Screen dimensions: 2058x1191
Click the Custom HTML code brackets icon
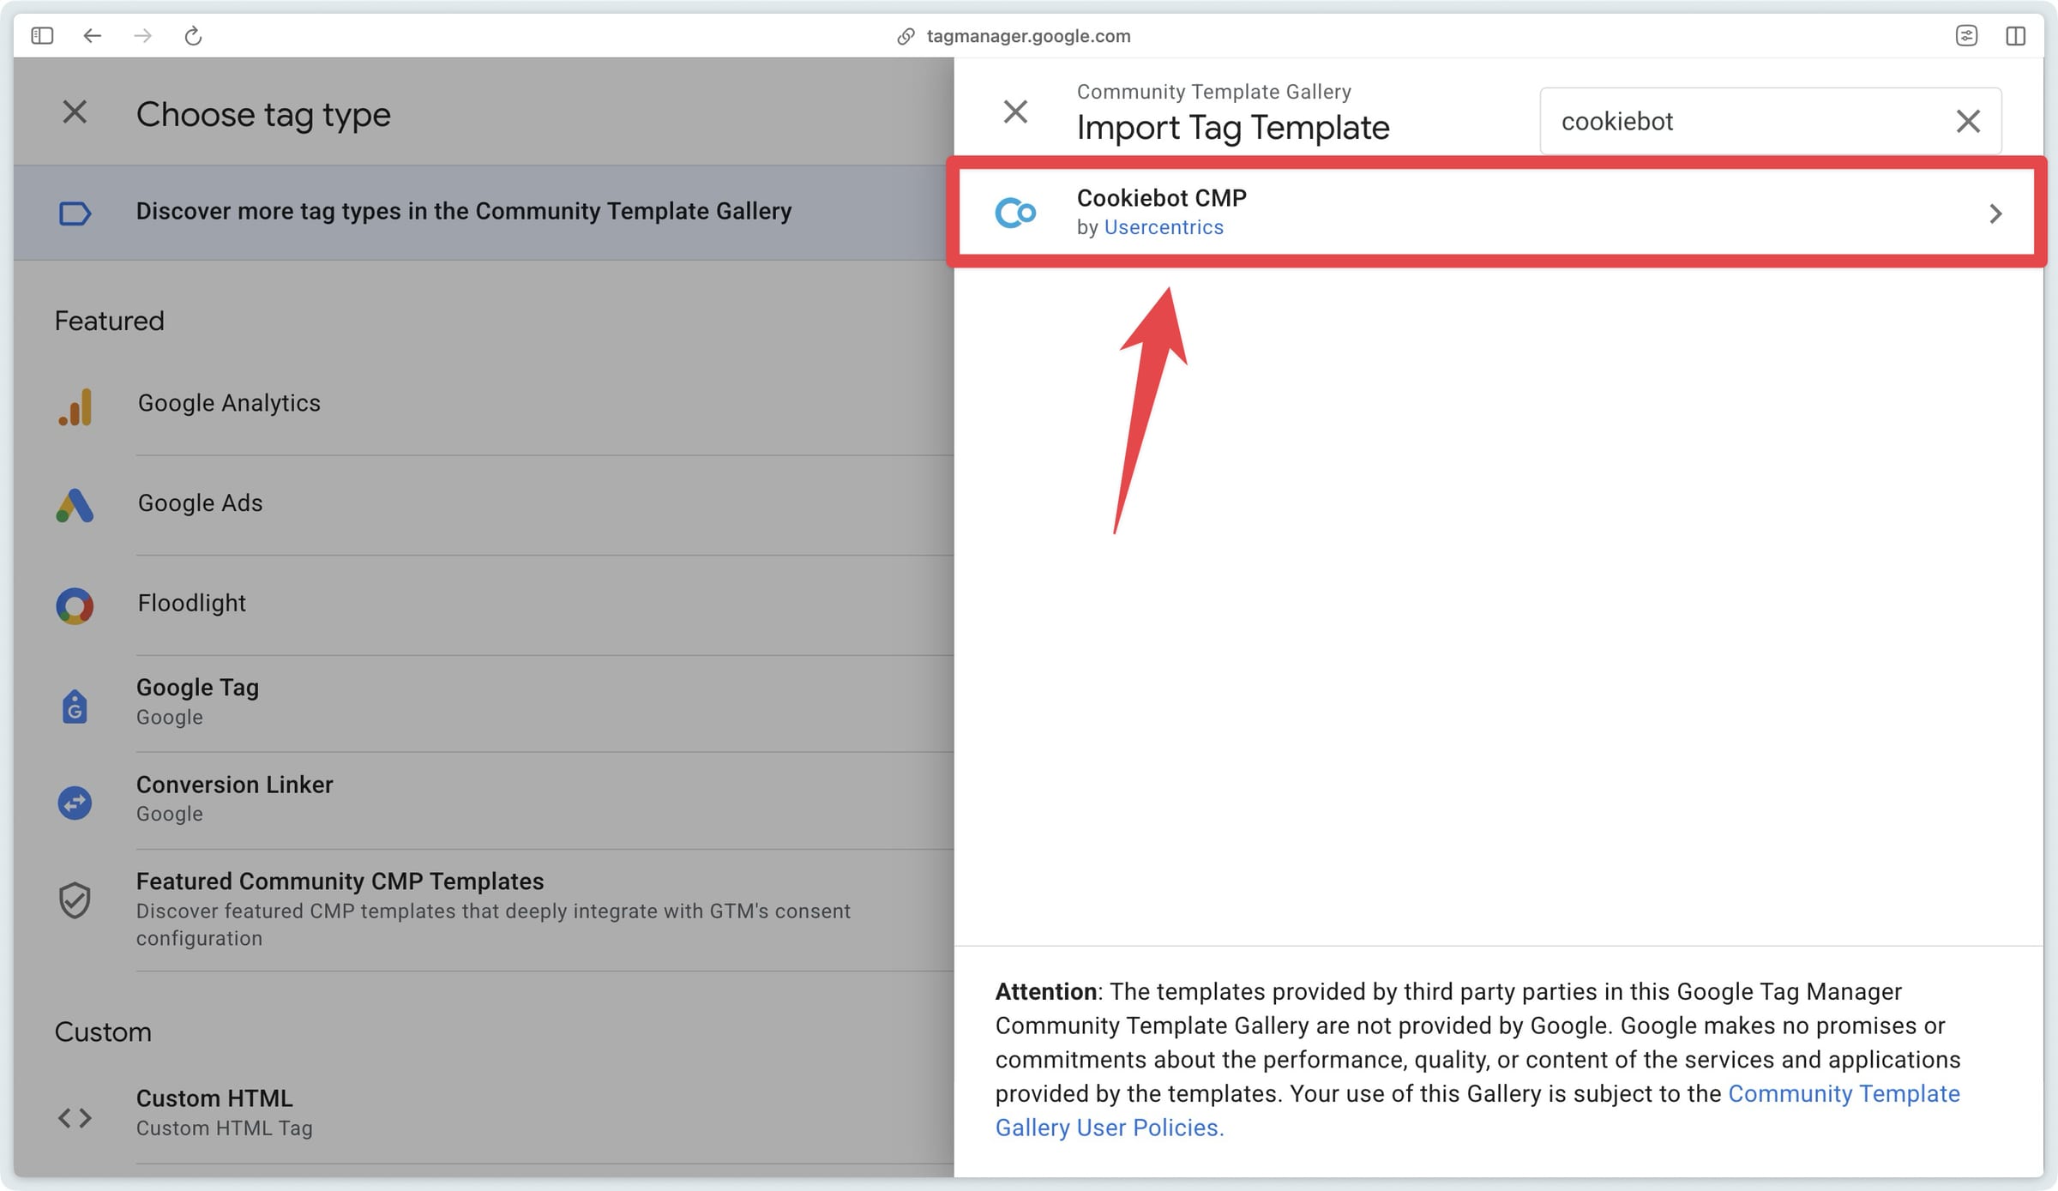(75, 1117)
